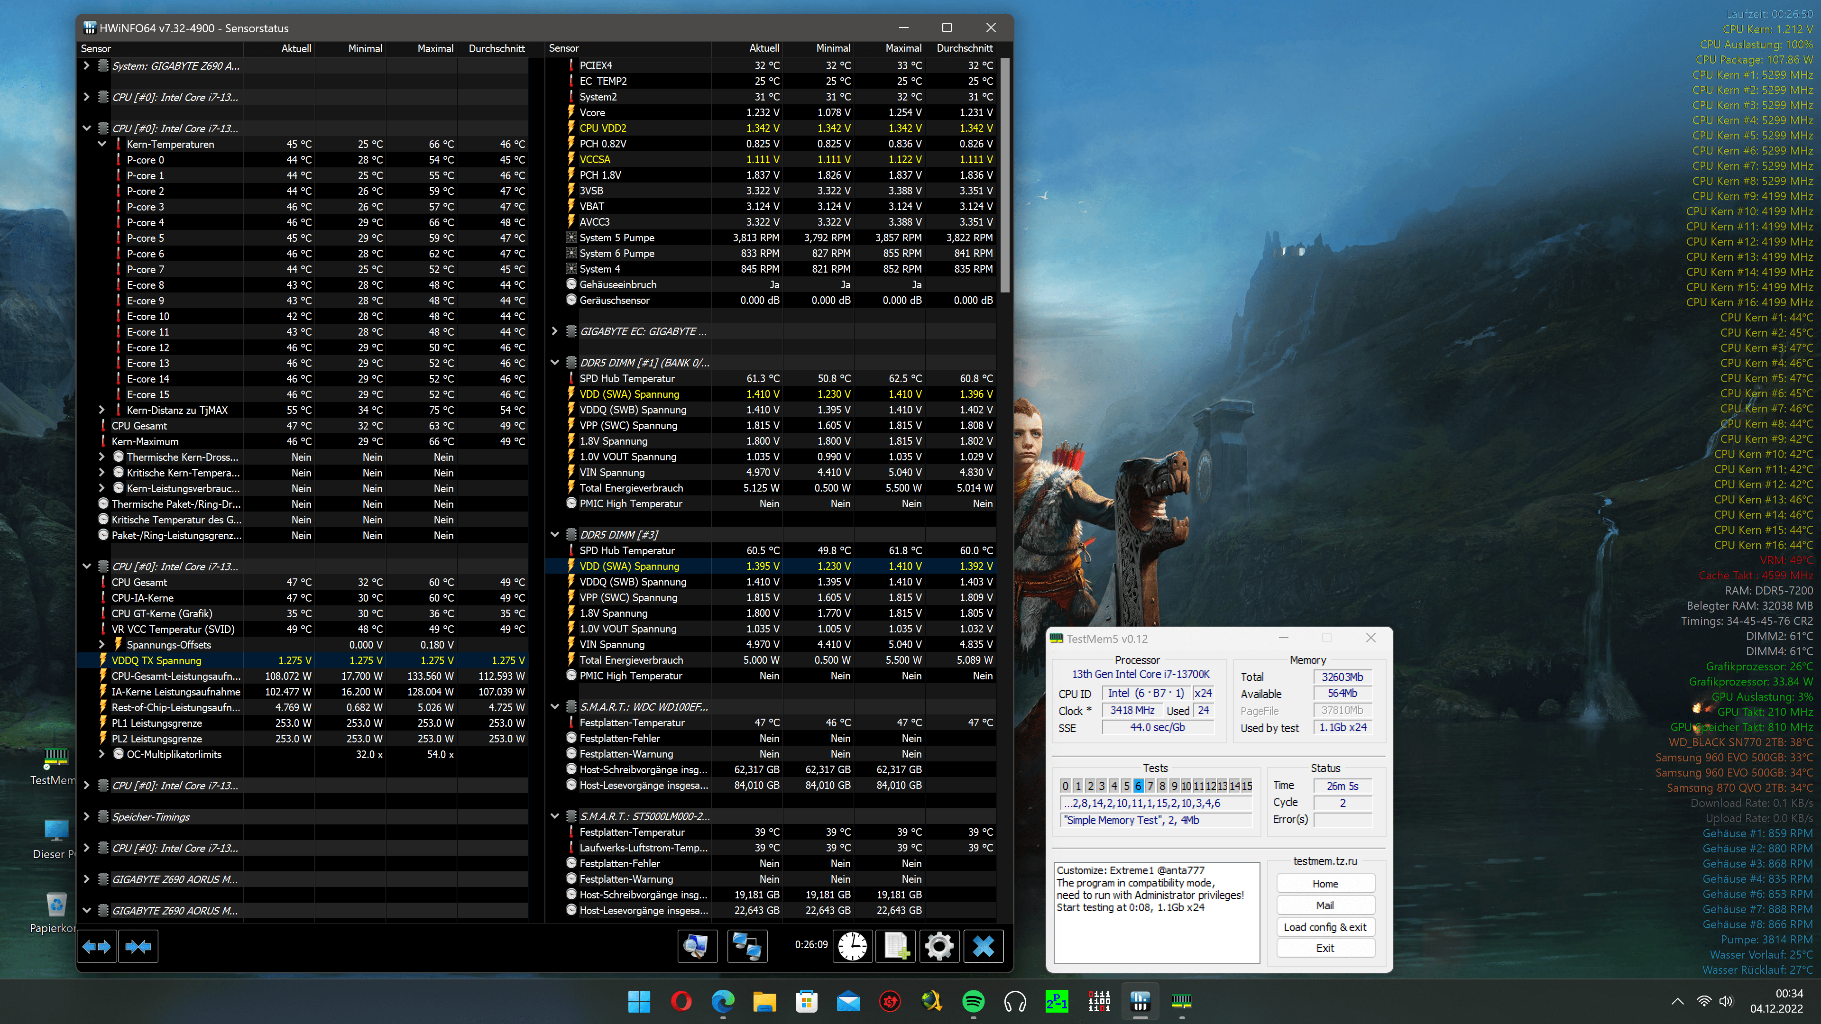Image resolution: width=1821 pixels, height=1024 pixels.
Task: Click the Home button in TestMem5
Action: coord(1325,883)
